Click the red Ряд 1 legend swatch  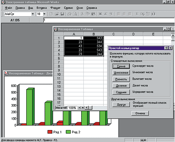(x=50, y=132)
